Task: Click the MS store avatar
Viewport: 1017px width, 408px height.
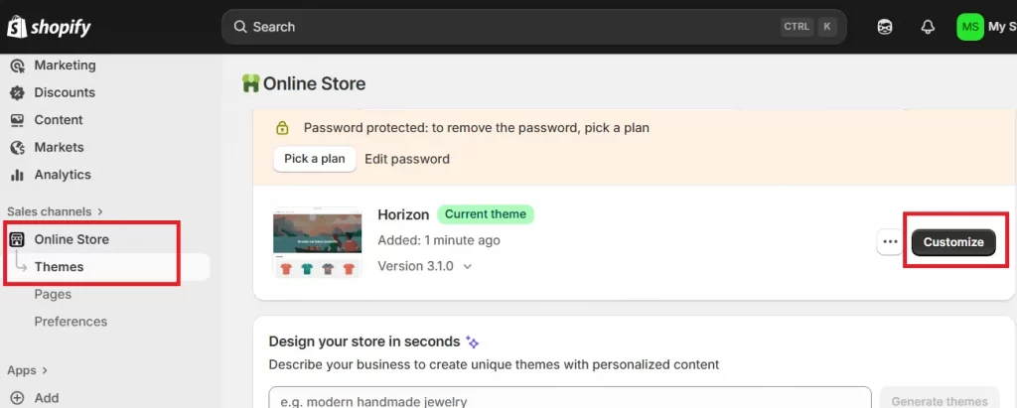Action: pos(969,27)
